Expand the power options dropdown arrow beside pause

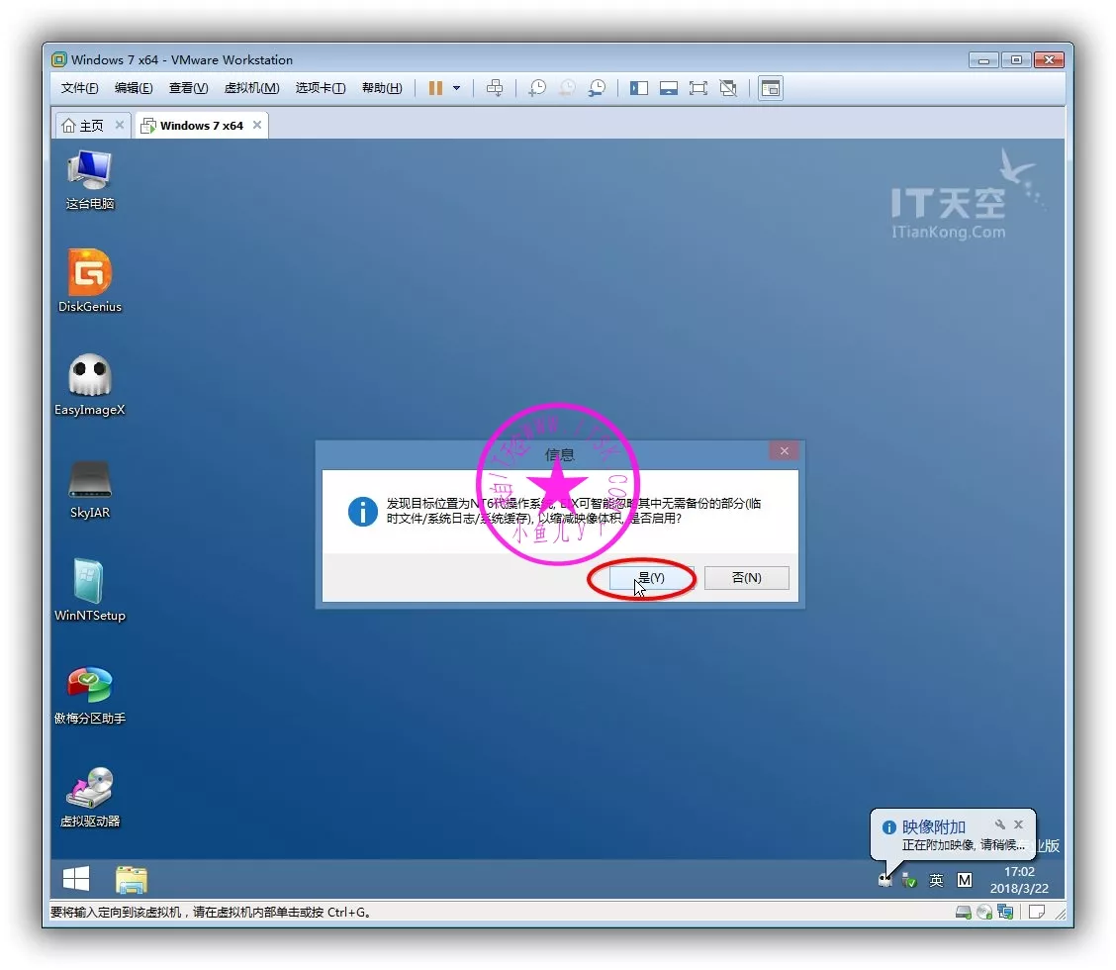pyautogui.click(x=456, y=88)
